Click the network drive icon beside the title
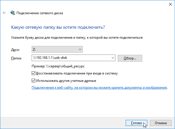The width and height of the screenshot is (175, 129). (x=13, y=13)
